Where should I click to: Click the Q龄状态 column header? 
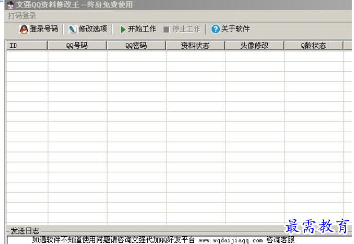(x=313, y=45)
